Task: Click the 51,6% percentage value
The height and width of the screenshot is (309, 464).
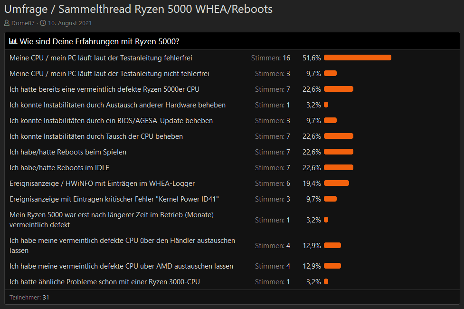Action: tap(312, 58)
